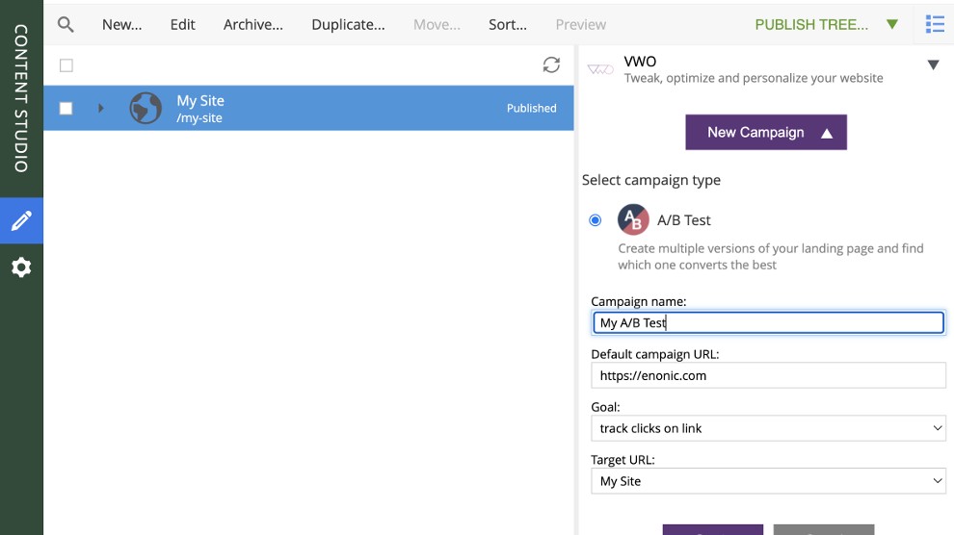954x535 pixels.
Task: Open the search magnifier icon
Action: click(x=66, y=24)
